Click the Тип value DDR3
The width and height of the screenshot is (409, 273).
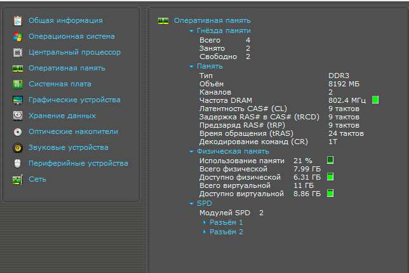tap(339, 76)
